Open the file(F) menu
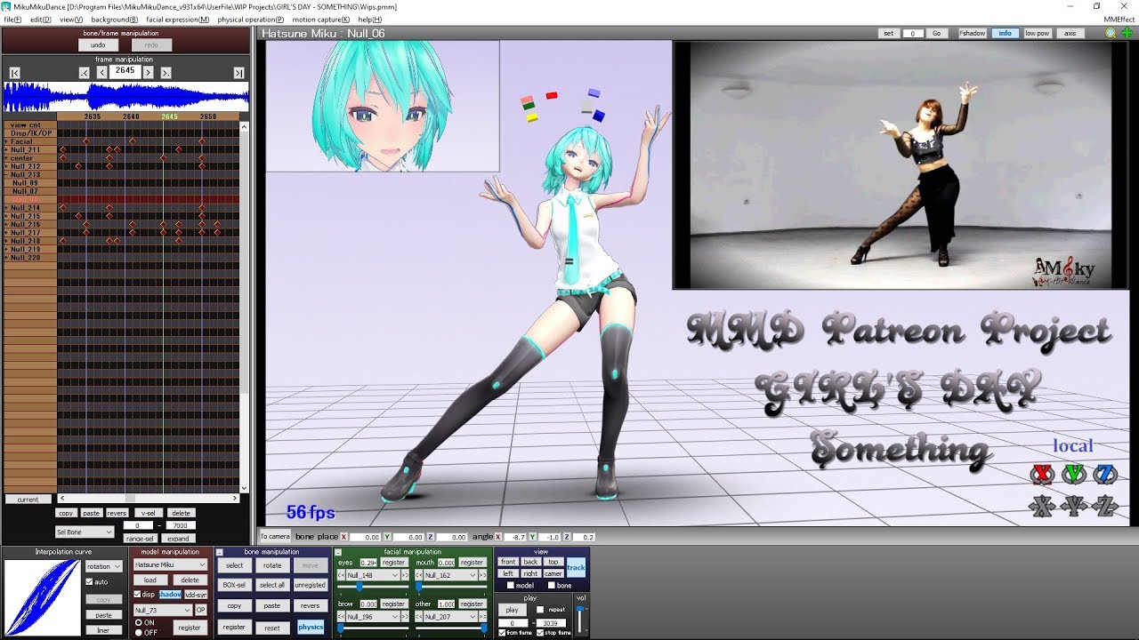 pyautogui.click(x=12, y=19)
